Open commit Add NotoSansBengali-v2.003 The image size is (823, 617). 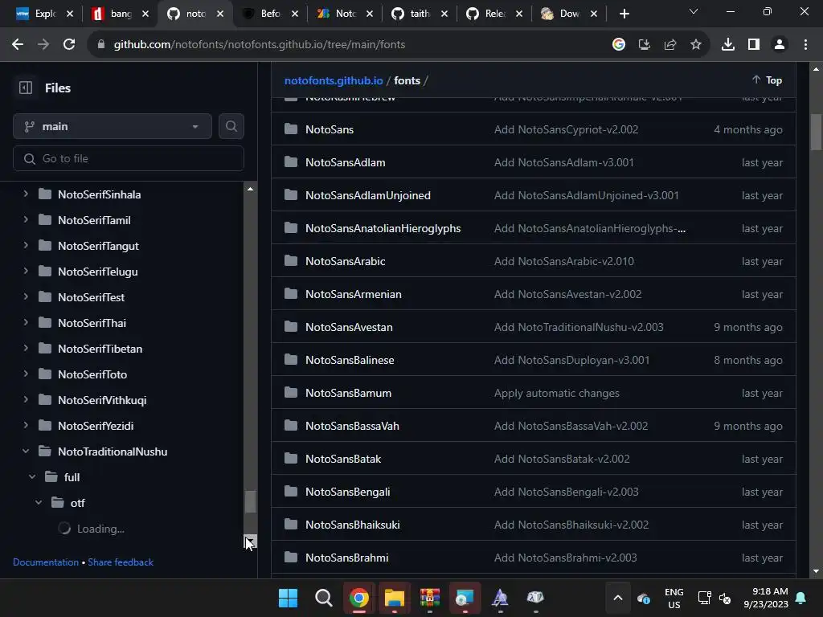pos(567,492)
